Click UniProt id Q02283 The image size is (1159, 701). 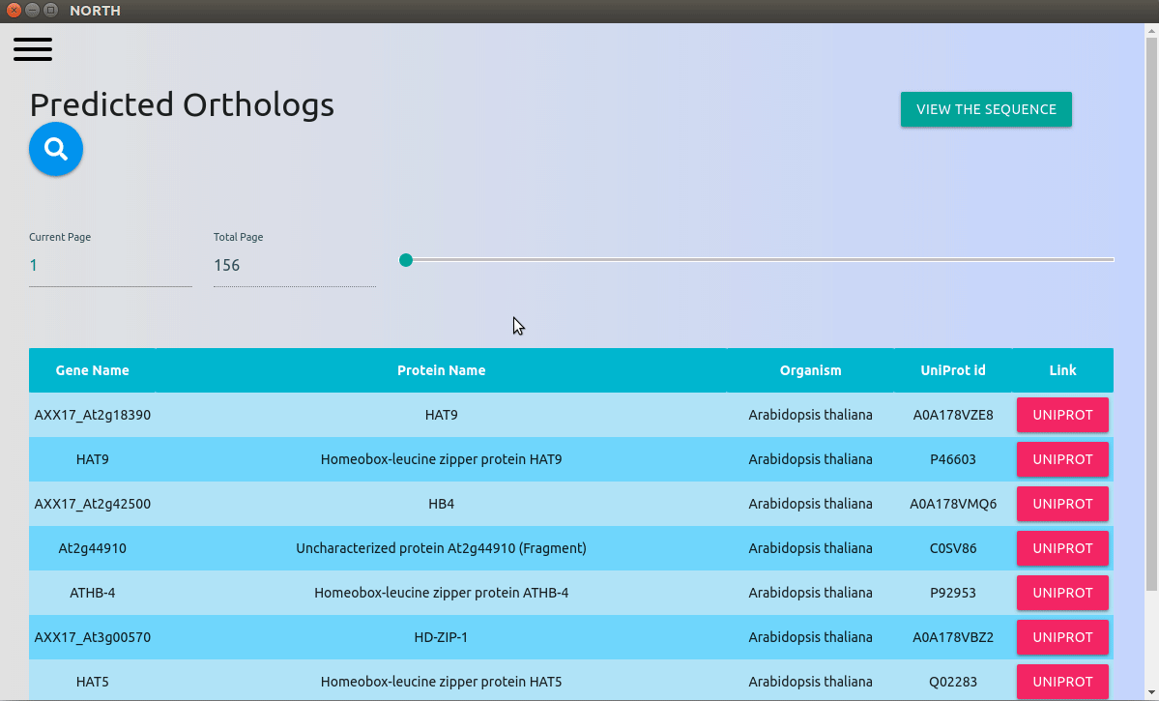pos(953,681)
